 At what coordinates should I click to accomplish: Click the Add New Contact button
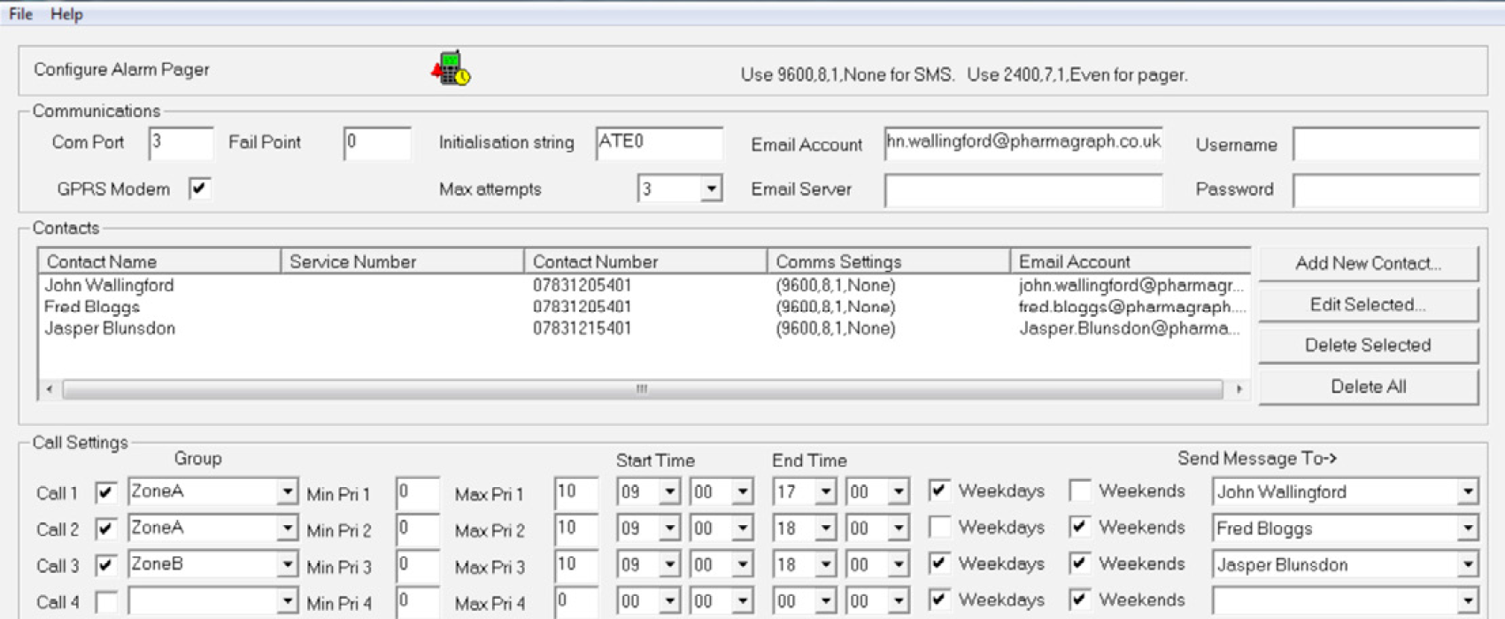coord(1368,263)
